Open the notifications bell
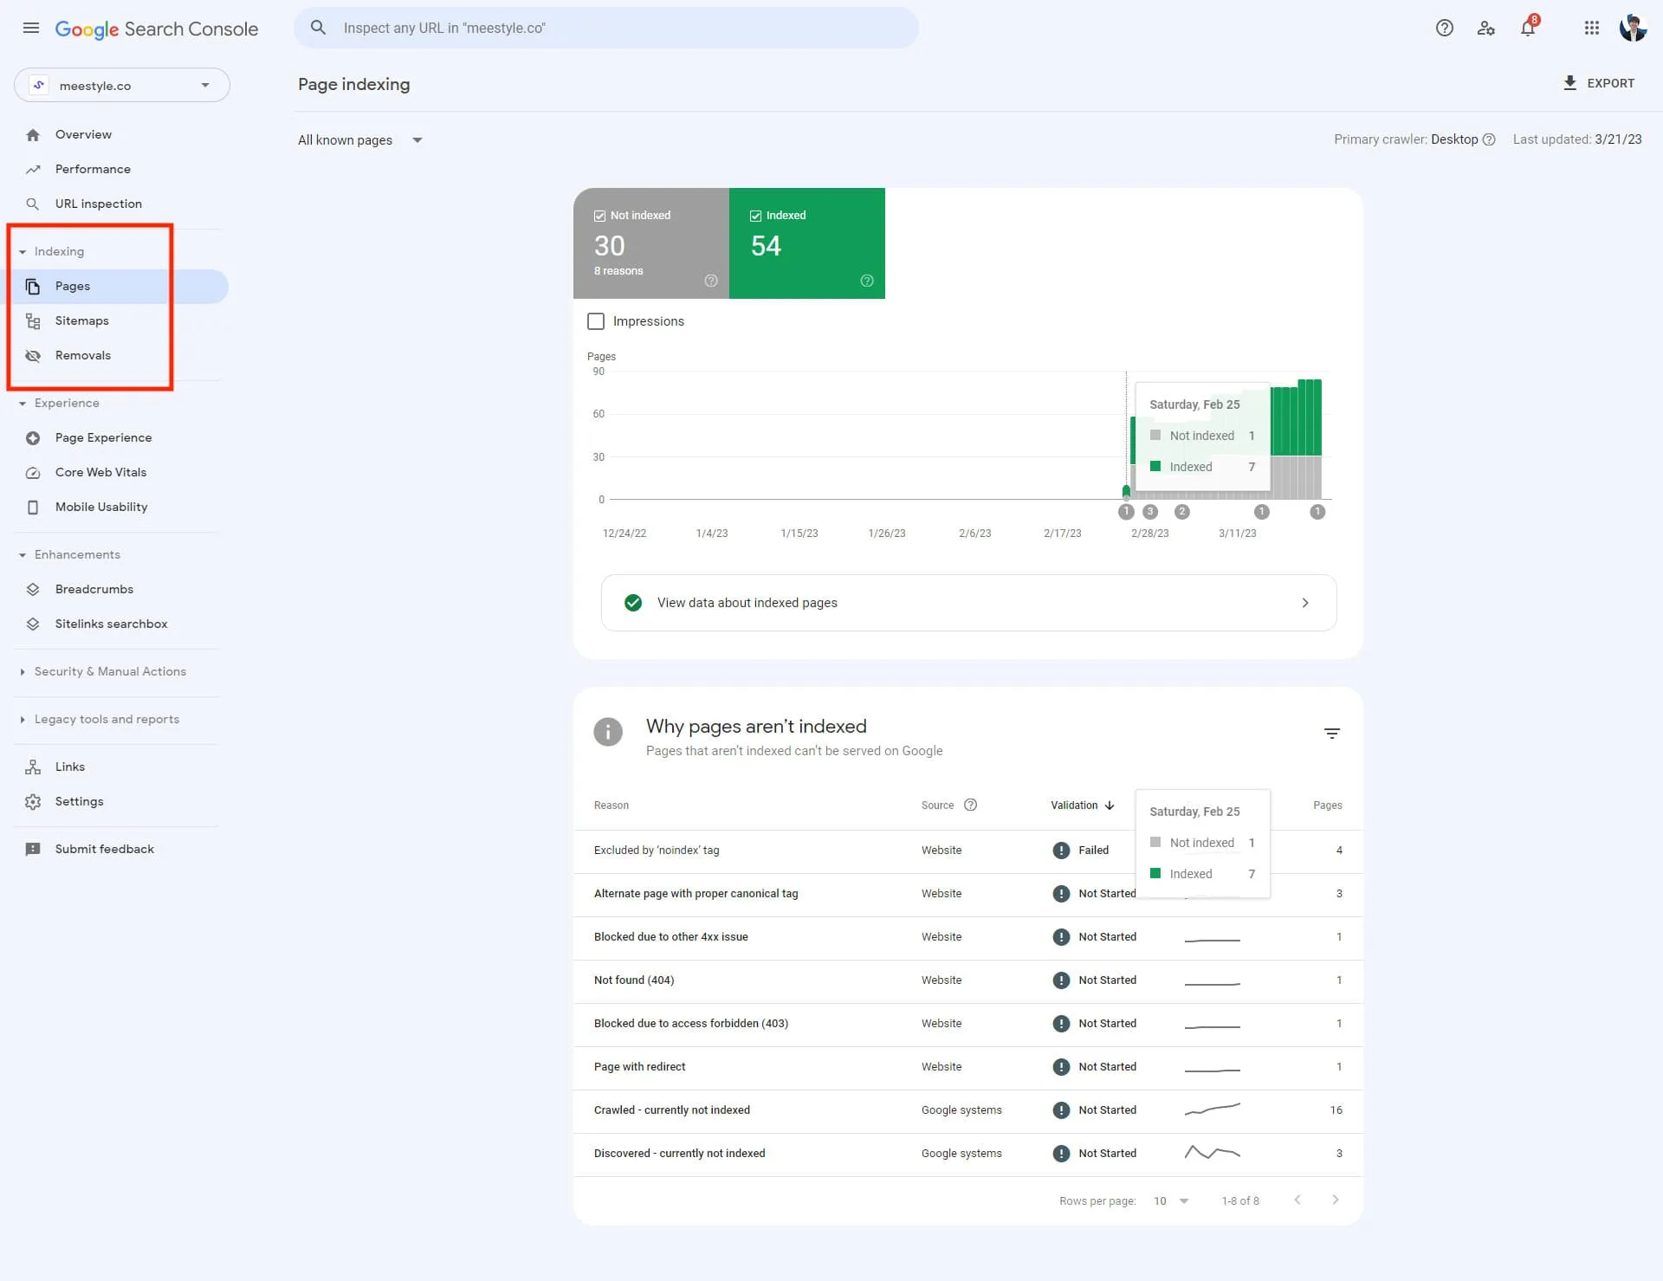The width and height of the screenshot is (1663, 1281). (1527, 28)
